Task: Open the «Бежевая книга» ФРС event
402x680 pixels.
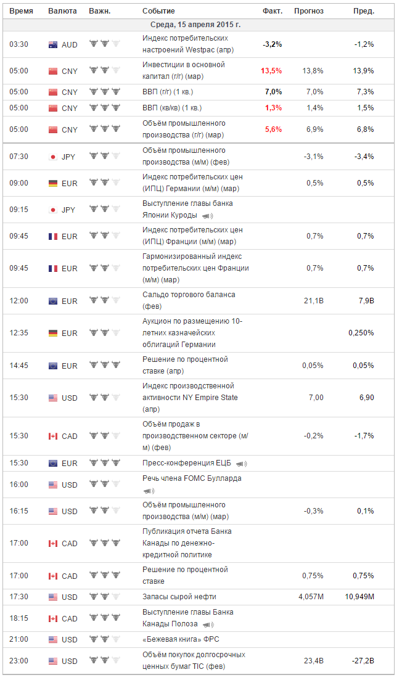Action: pyautogui.click(x=181, y=639)
